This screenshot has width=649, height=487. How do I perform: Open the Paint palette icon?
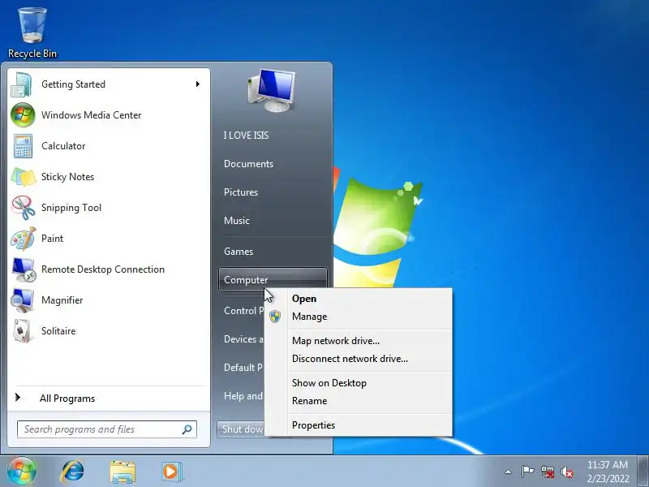(24, 239)
